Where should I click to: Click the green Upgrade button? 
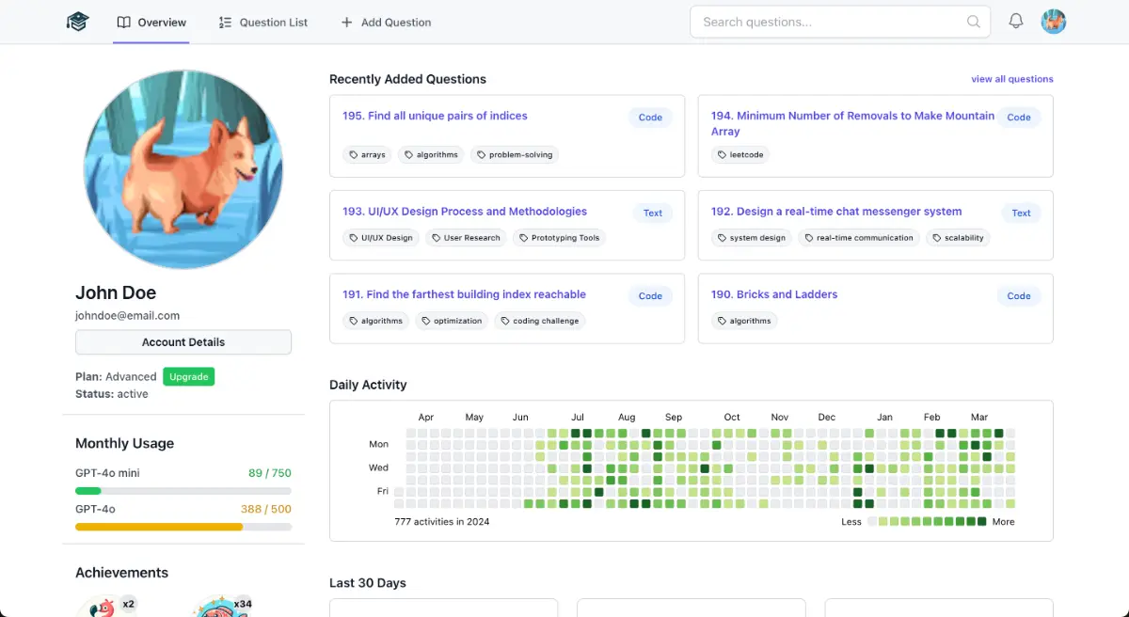[x=188, y=376]
